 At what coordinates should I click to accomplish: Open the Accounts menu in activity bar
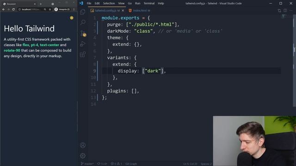pyautogui.click(x=83, y=145)
